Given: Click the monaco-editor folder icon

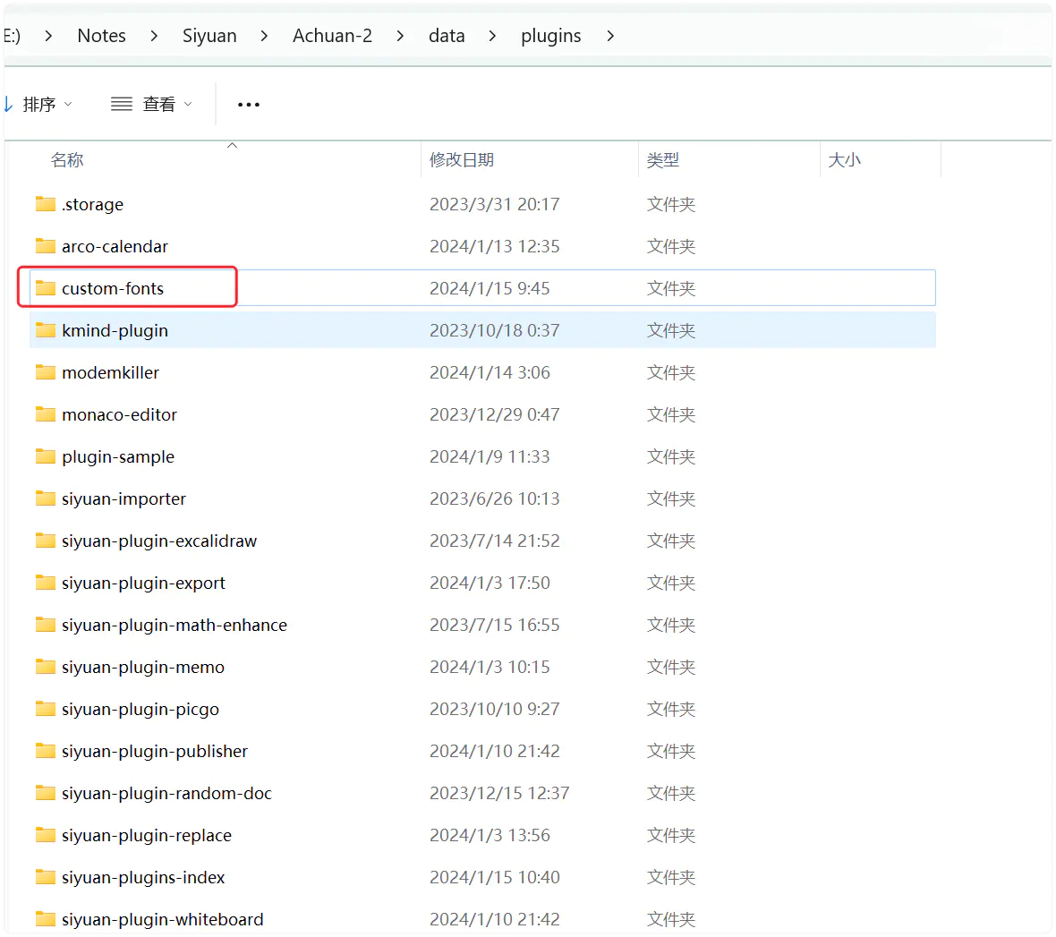Looking at the screenshot, I should pyautogui.click(x=46, y=414).
